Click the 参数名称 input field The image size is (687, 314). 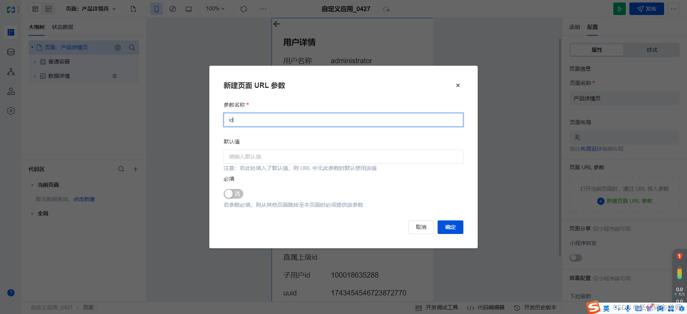pyautogui.click(x=343, y=120)
